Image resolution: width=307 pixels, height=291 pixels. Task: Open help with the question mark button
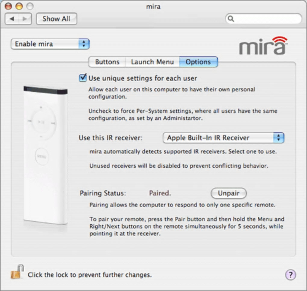click(x=290, y=275)
